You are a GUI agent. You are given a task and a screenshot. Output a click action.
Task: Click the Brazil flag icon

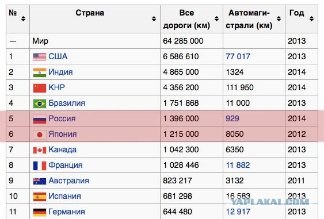(40, 103)
